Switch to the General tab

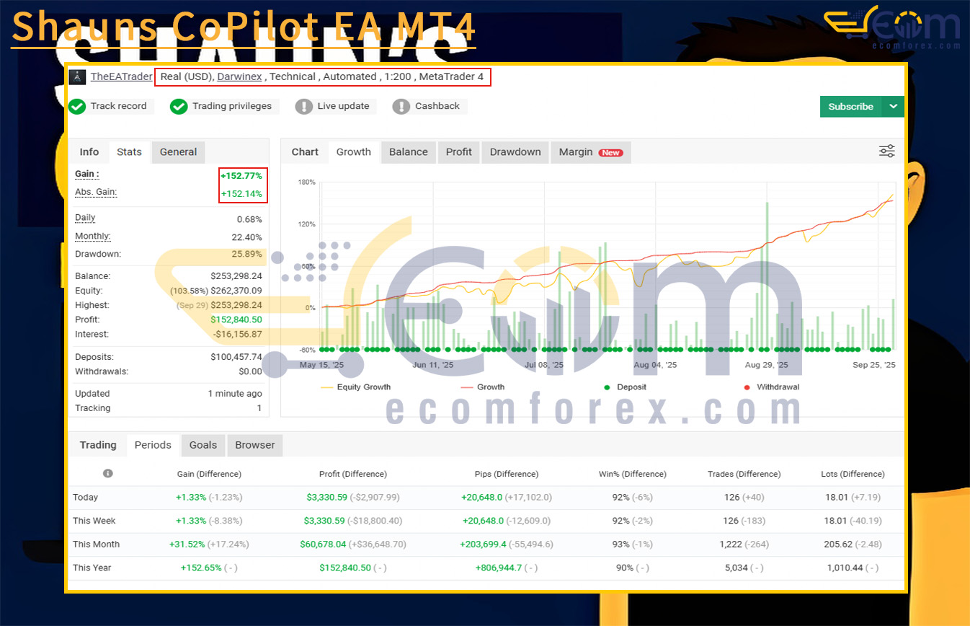178,152
